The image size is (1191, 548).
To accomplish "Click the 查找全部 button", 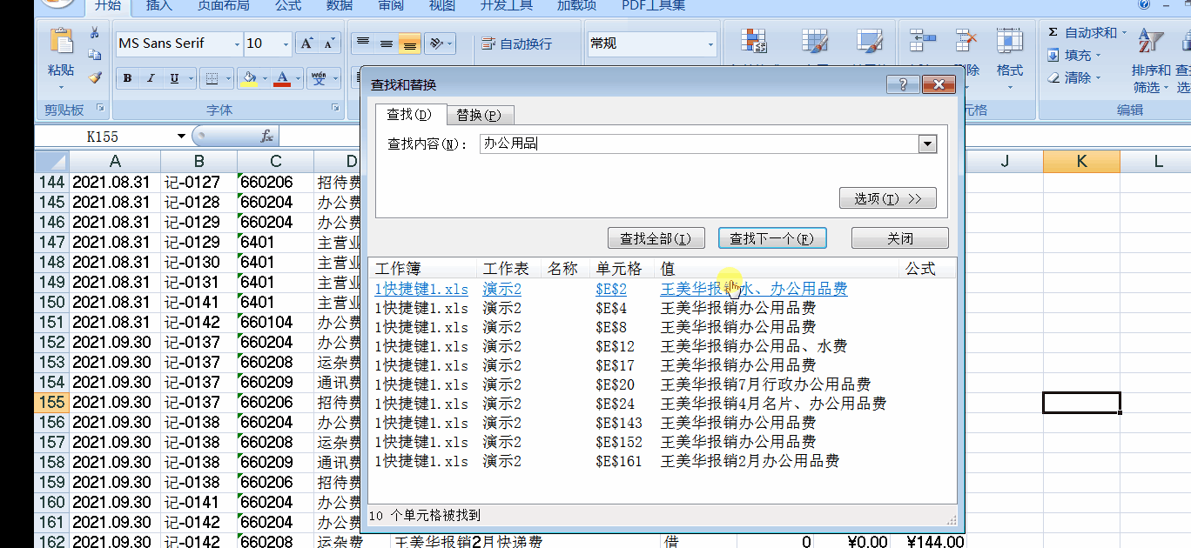I will (x=656, y=238).
